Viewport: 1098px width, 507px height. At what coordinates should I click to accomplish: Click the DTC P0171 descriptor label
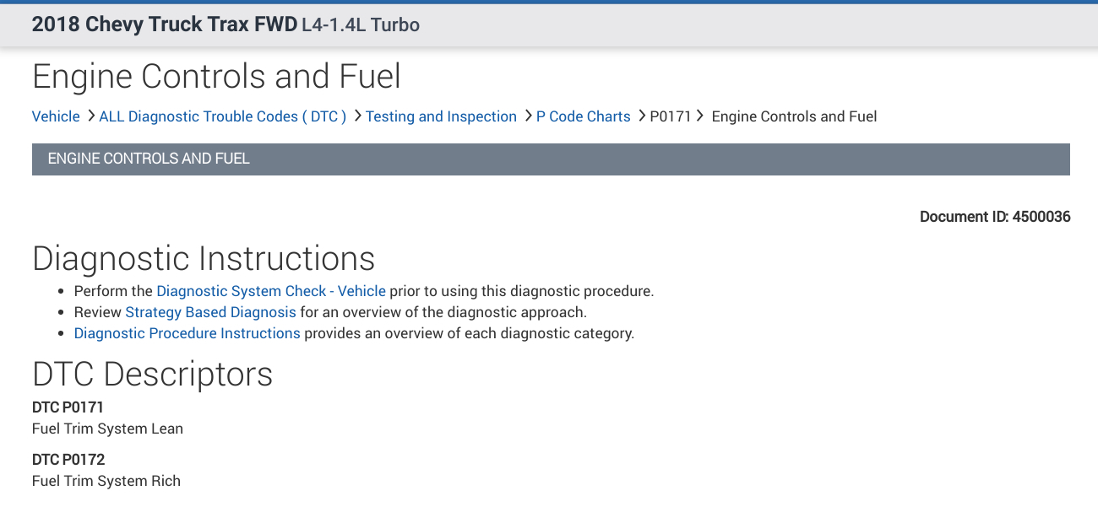68,407
